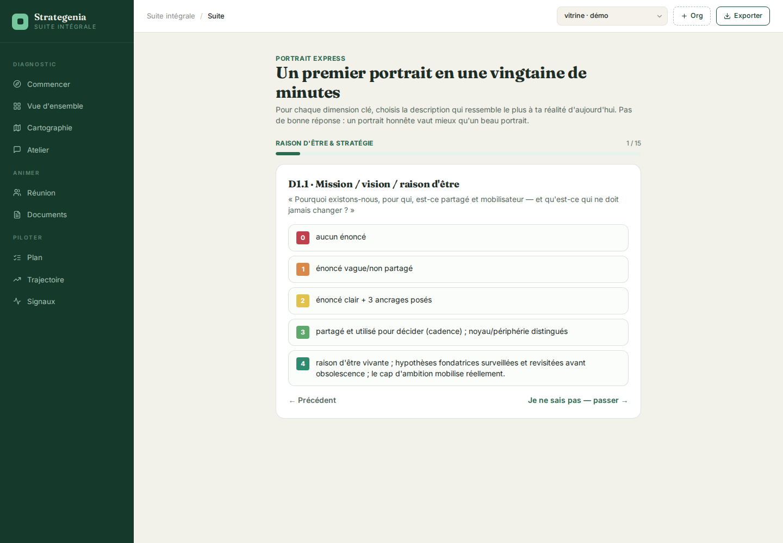Screen dimensions: 783x543
Task: Select option 0 aucun énoncé
Action: coord(458,238)
